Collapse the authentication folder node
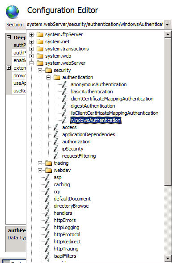The image size is (172, 263). coord(49,77)
